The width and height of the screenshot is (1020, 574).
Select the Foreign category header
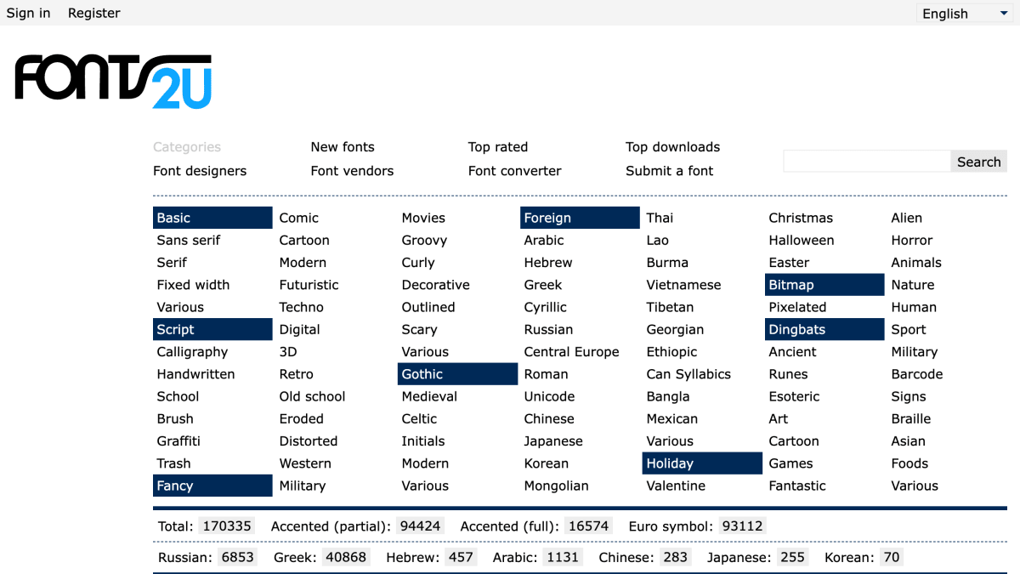pyautogui.click(x=580, y=218)
